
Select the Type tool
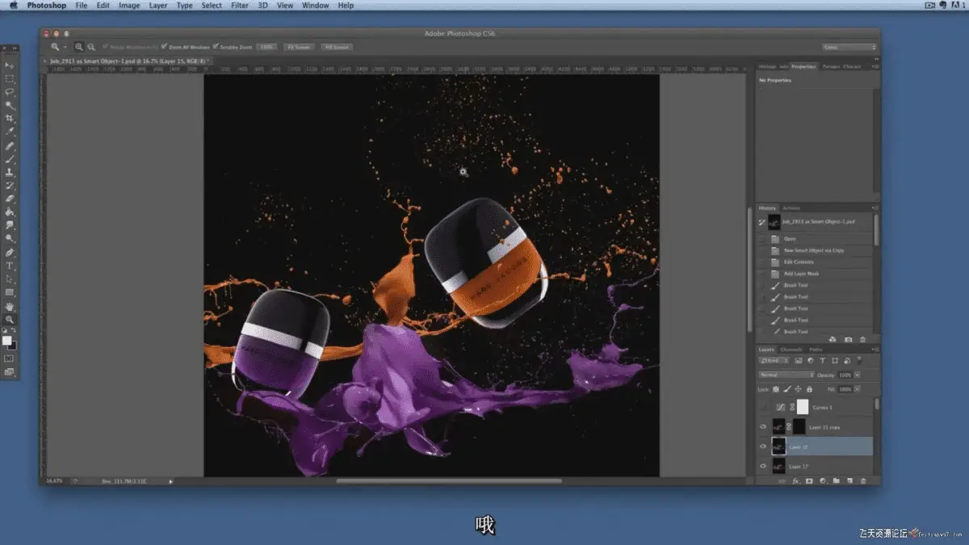tap(10, 266)
